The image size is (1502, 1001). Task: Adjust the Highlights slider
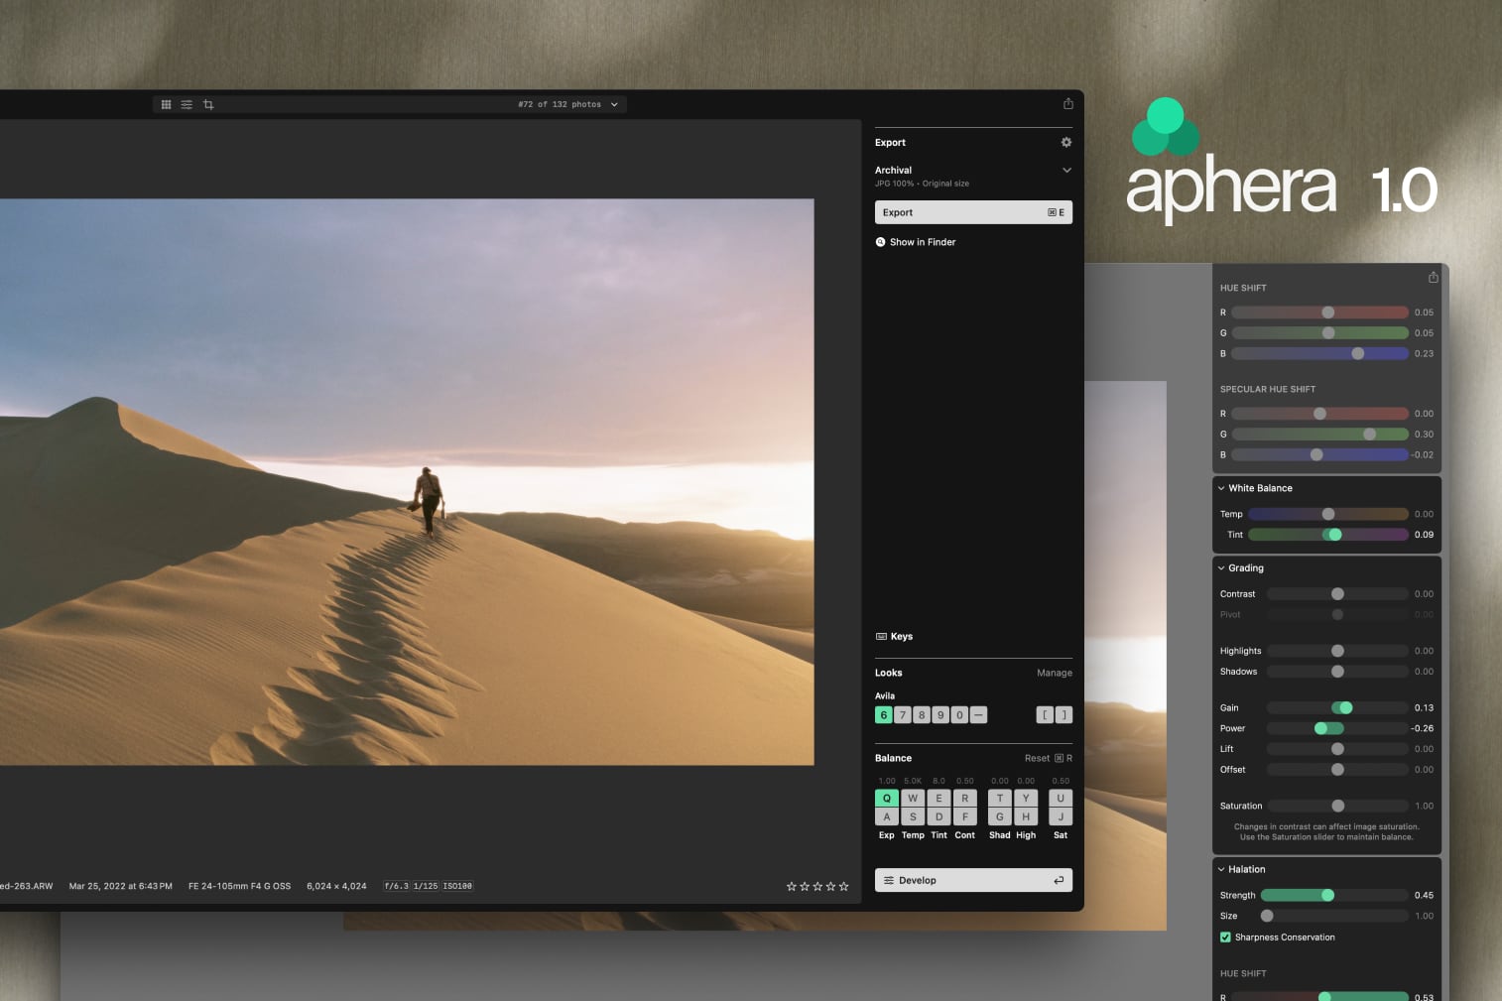(x=1337, y=651)
